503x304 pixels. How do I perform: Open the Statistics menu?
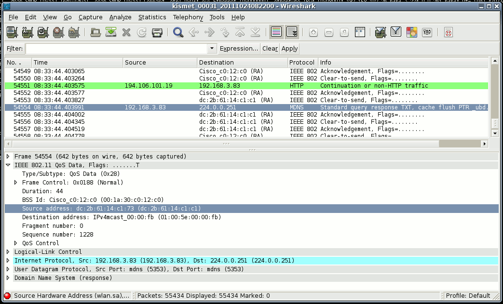152,17
